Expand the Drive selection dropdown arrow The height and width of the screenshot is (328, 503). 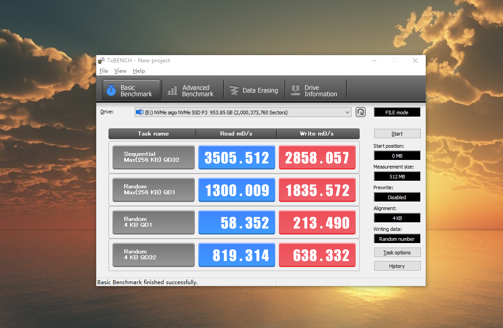point(347,112)
